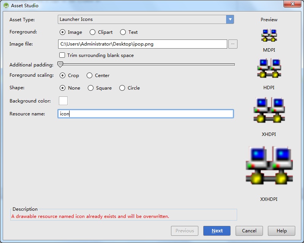Click the Previous button
The height and width of the screenshot is (243, 304).
pyautogui.click(x=185, y=231)
